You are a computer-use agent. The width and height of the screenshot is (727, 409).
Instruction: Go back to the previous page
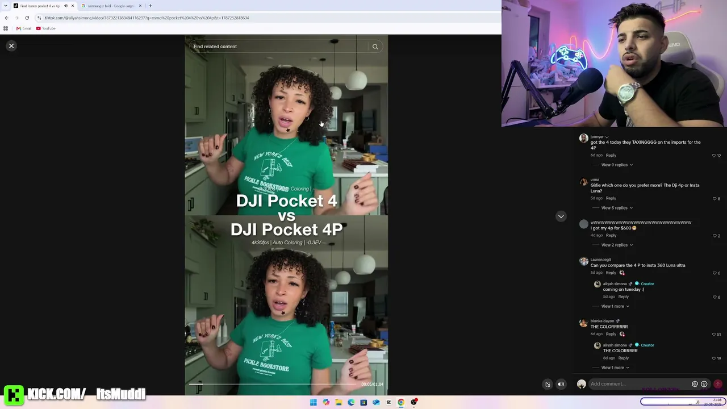point(6,18)
